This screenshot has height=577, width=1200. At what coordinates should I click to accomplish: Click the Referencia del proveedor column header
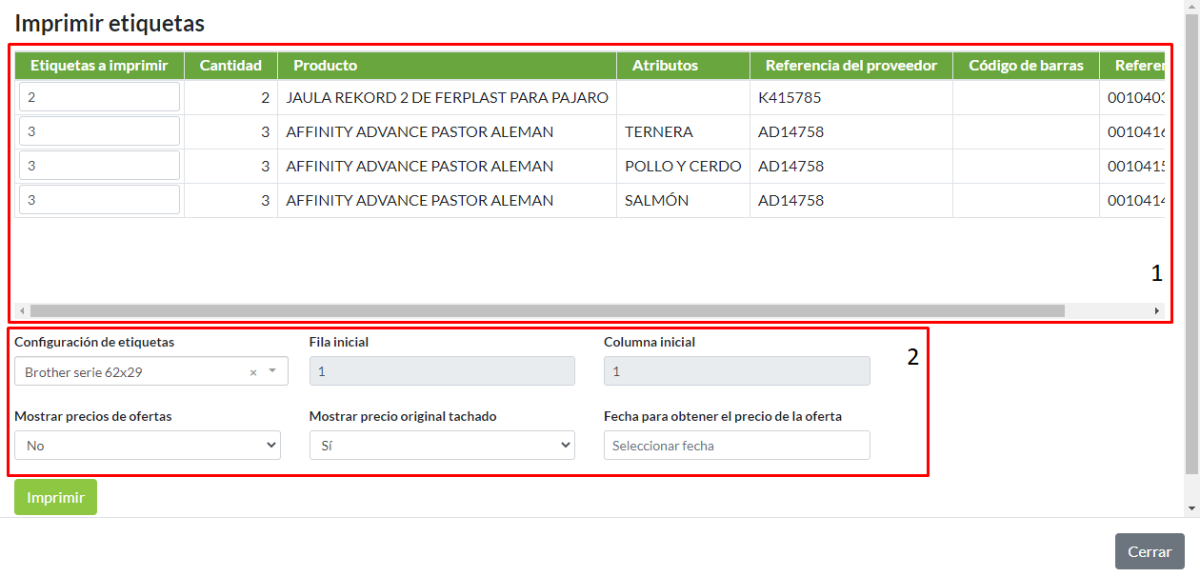[x=851, y=66]
